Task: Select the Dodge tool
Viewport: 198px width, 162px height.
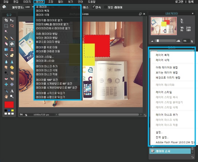Action: click(x=6, y=73)
